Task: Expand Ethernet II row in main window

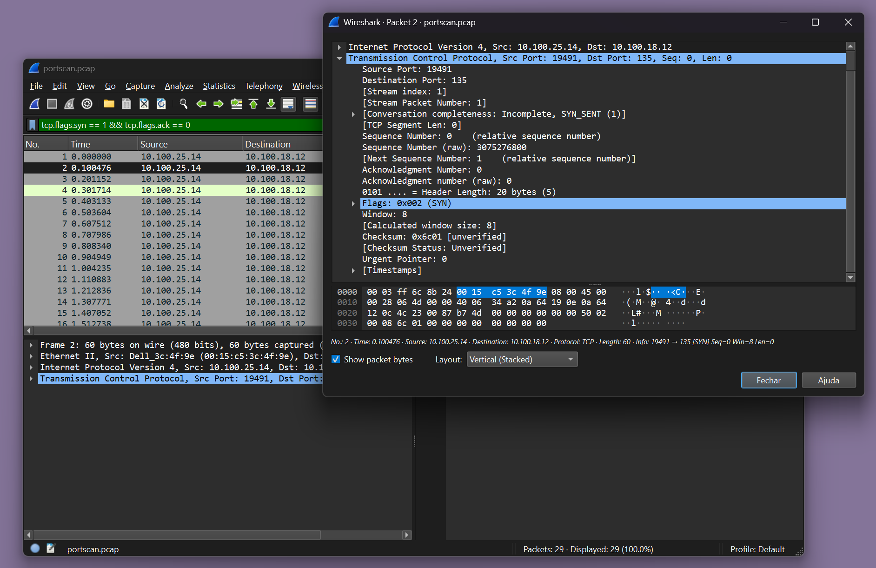Action: point(31,356)
